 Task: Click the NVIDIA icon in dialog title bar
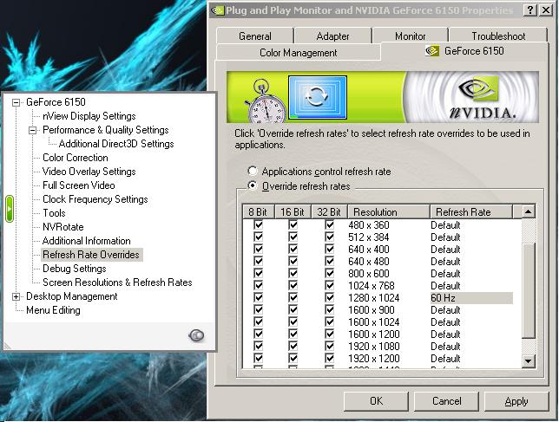(218, 10)
